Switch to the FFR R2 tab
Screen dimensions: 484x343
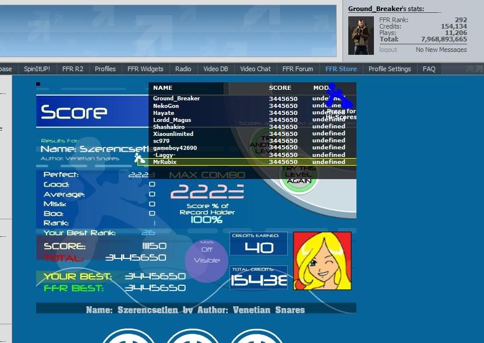pyautogui.click(x=73, y=69)
